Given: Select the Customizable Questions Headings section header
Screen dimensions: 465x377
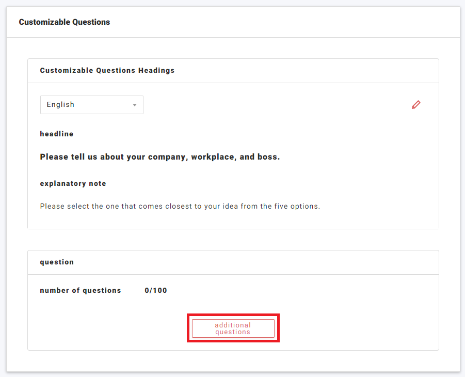Looking at the screenshot, I should (107, 70).
